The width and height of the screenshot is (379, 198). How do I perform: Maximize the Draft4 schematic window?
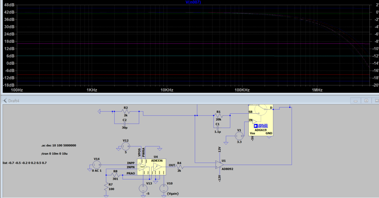point(366,101)
